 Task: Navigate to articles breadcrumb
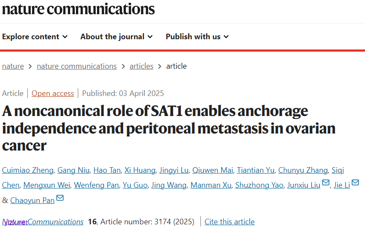point(141,66)
